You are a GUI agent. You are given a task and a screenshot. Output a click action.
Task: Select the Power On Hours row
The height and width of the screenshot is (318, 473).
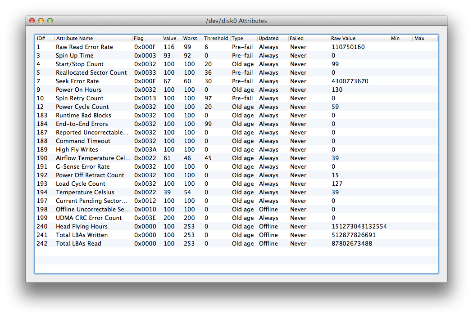[x=236, y=90]
